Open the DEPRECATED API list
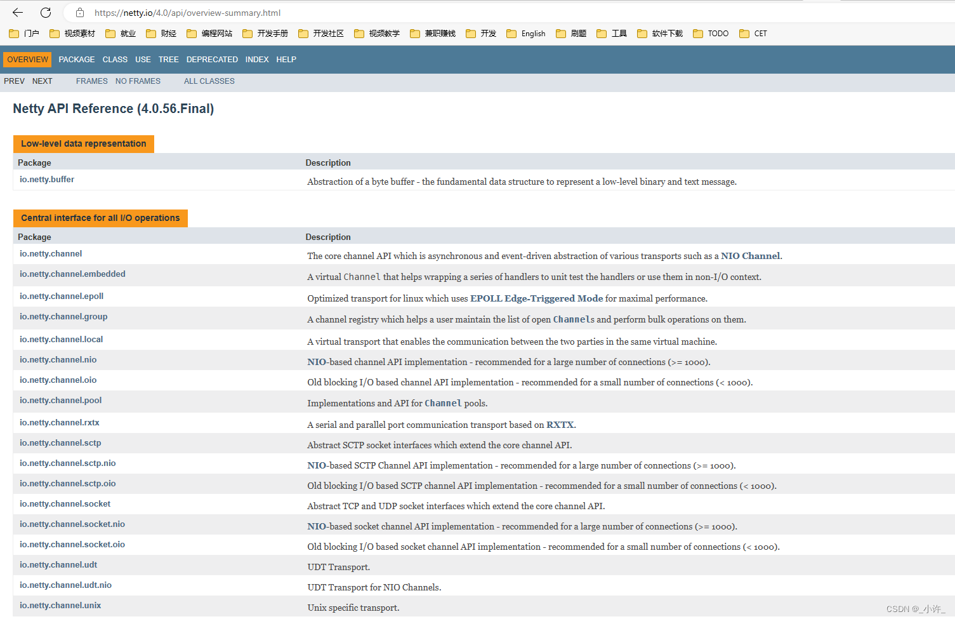 (212, 59)
